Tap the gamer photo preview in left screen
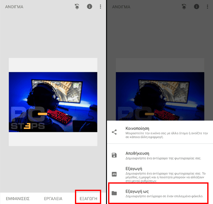Image resolution: width=213 pixels, height=204 pixels. (53, 102)
